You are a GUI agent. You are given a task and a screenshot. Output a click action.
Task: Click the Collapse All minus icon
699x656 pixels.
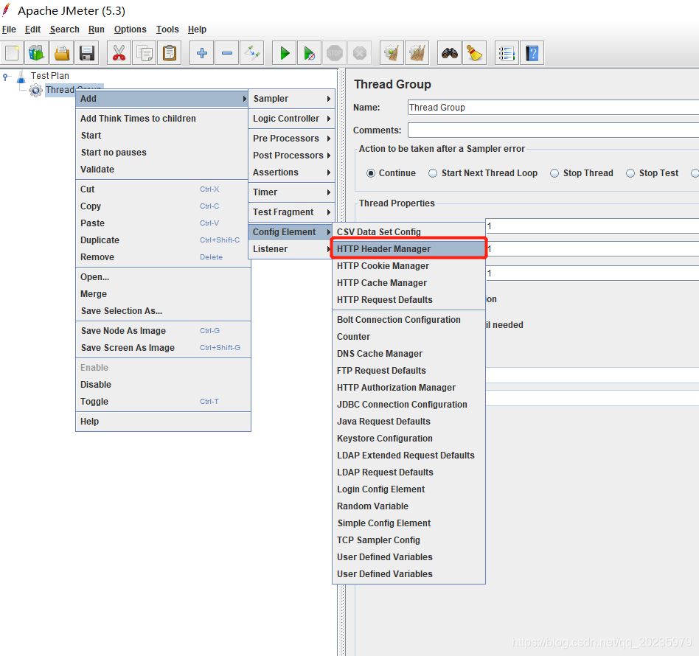227,53
